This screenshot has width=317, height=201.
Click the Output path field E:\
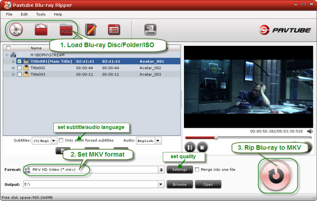coord(91,184)
